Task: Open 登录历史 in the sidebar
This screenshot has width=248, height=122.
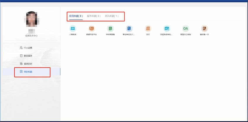Action: [x=28, y=64]
